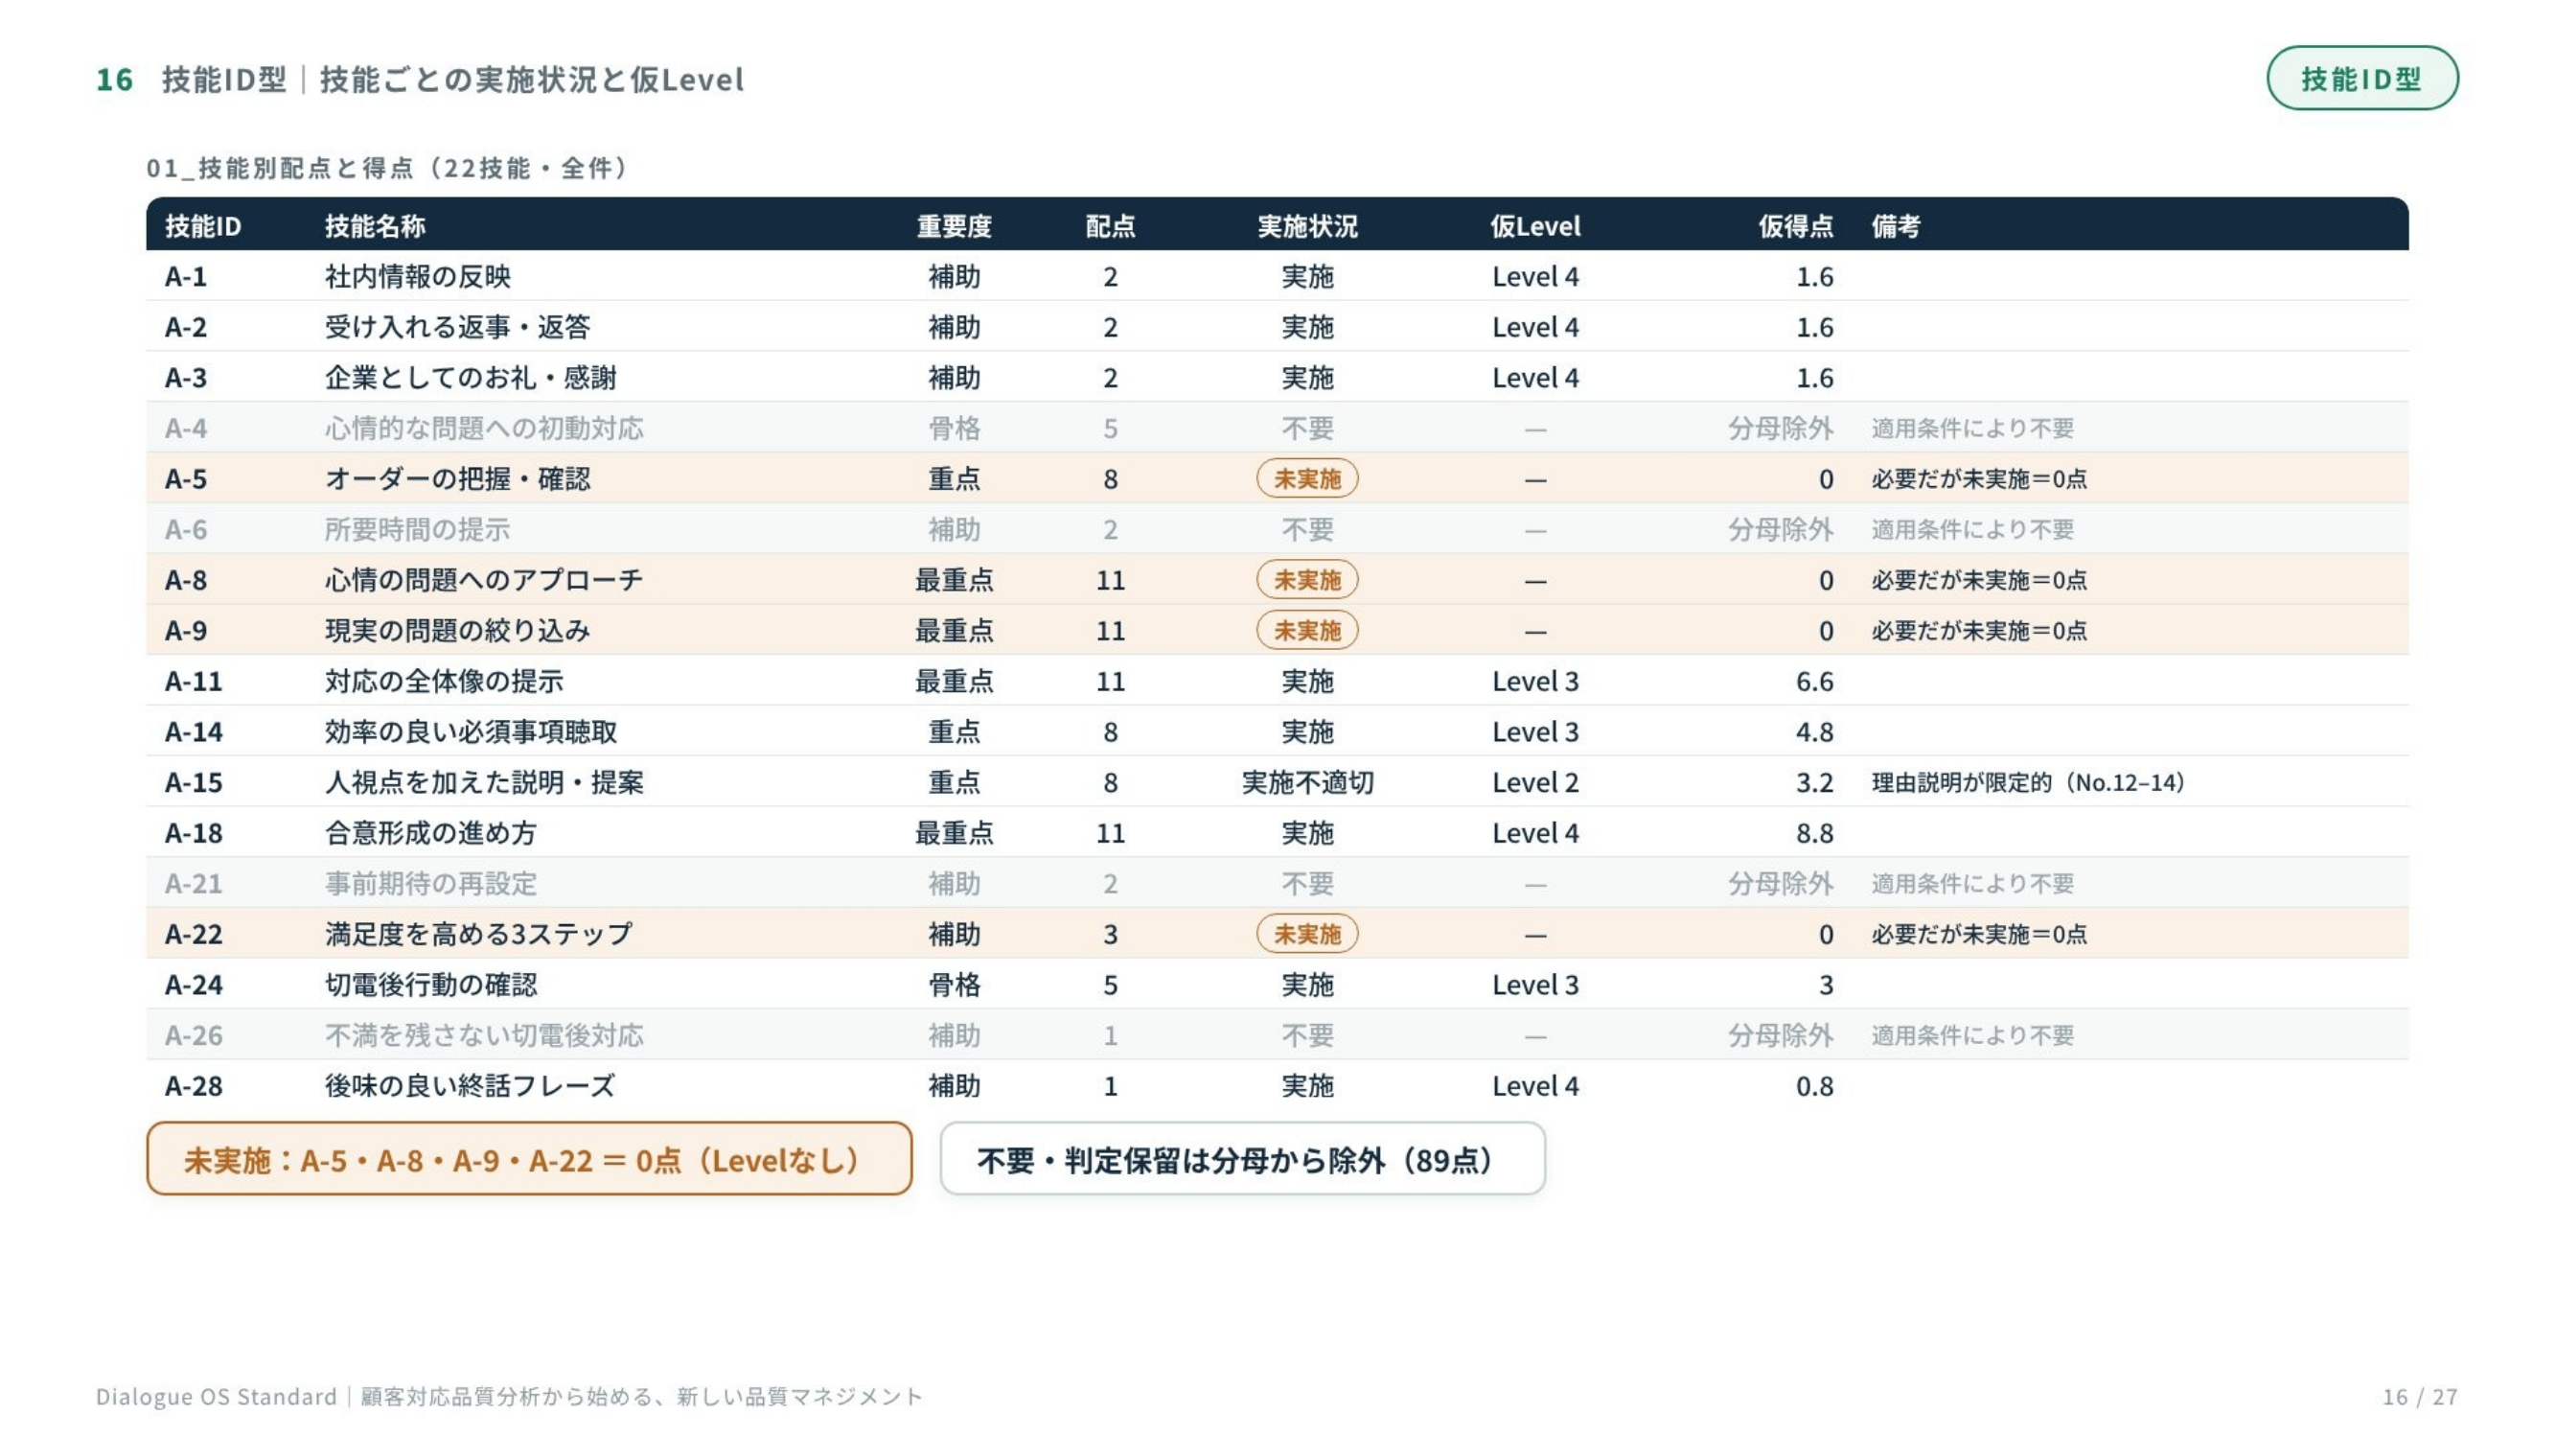This screenshot has height=1438, width=2556.
Task: Click skill name 心情の問題へのアプローチ
Action: [484, 581]
